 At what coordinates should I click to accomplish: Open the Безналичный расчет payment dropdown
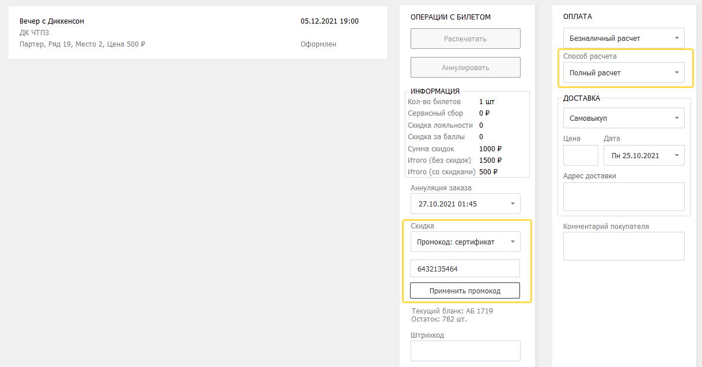[x=623, y=38]
